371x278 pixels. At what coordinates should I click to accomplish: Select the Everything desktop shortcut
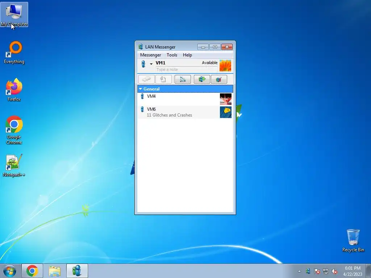pos(14,52)
